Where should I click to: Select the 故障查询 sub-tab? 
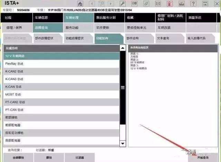click(x=48, y=28)
